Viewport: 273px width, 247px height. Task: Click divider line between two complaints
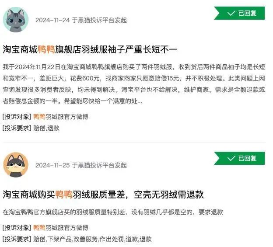point(134,143)
